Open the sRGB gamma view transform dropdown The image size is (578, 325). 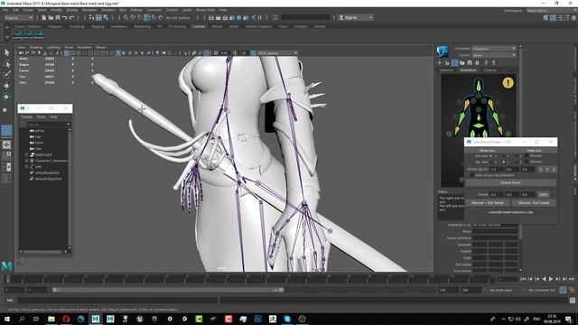click(277, 53)
